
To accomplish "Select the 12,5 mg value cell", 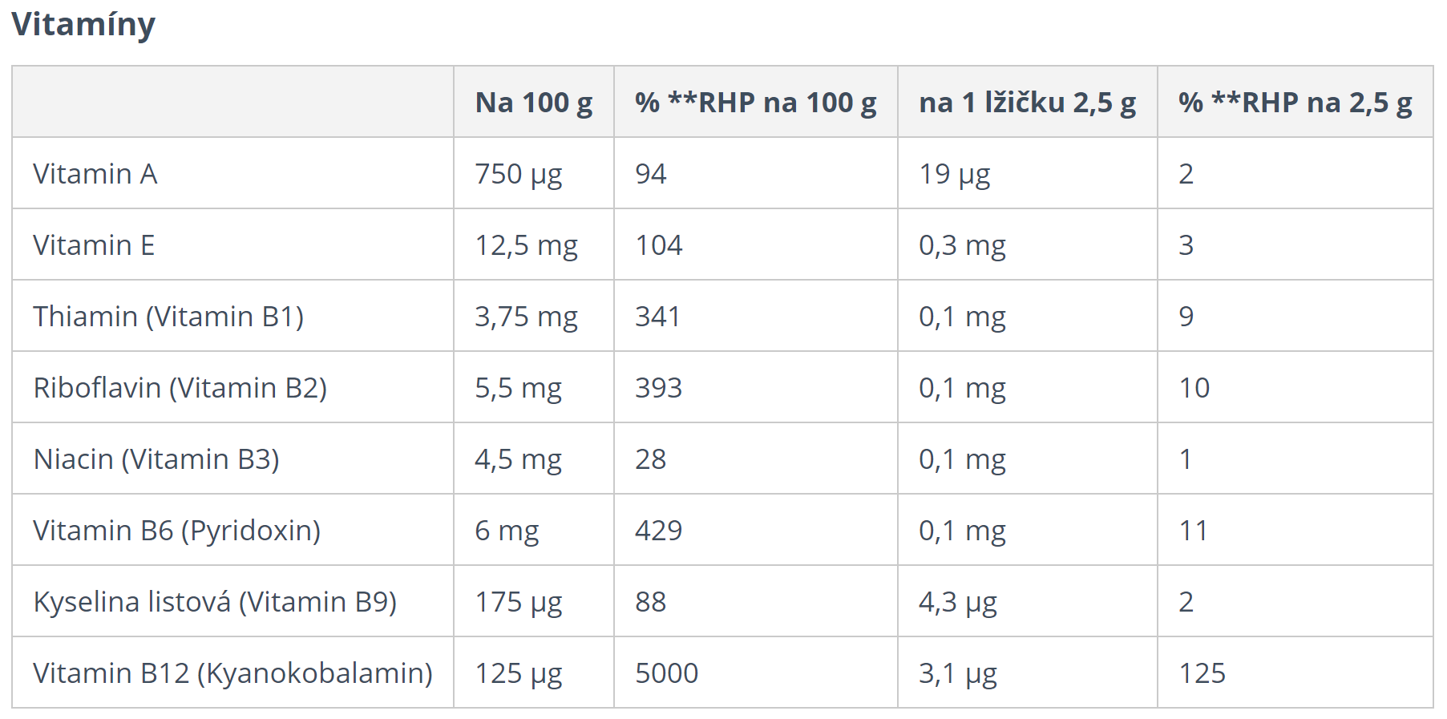I will 526,246.
